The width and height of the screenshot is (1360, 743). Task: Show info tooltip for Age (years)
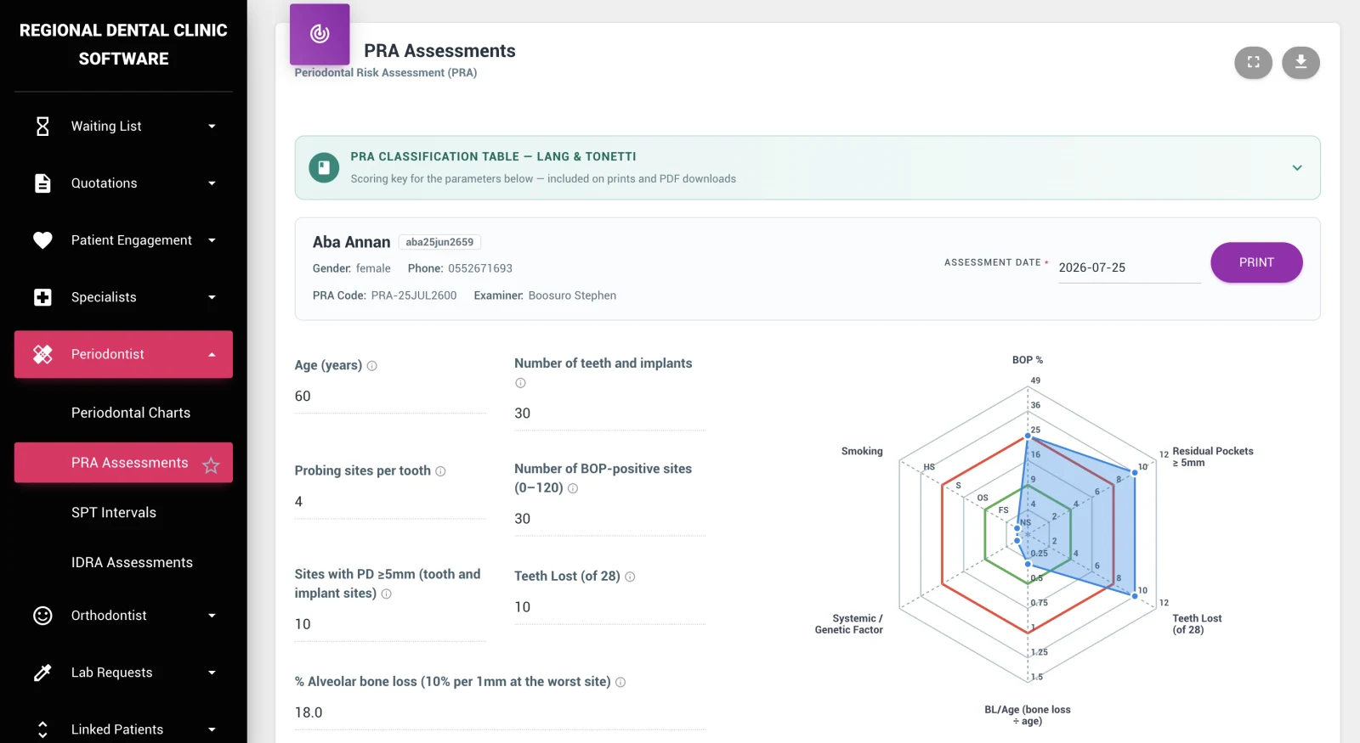(371, 366)
